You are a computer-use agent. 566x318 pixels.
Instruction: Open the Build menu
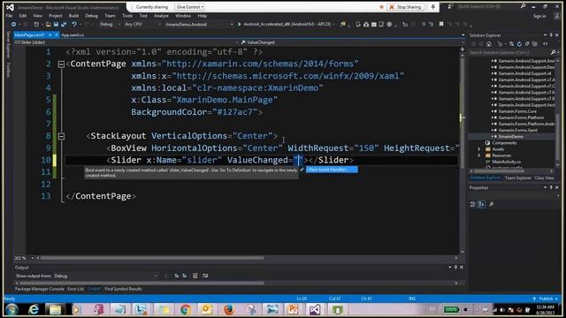[73, 16]
